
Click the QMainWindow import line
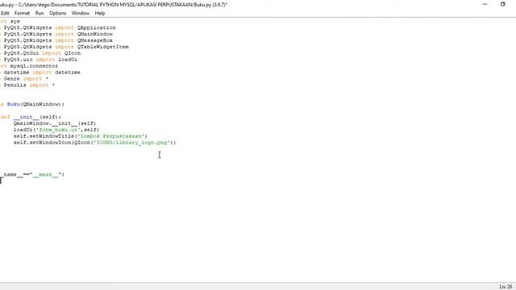click(56, 34)
